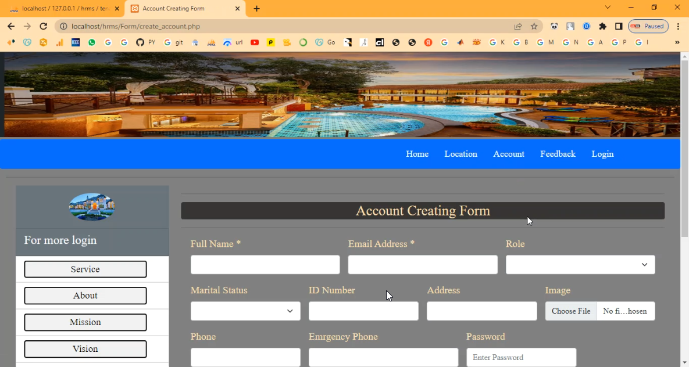Open the YouTube bookmark icon
Image resolution: width=689 pixels, height=367 pixels.
(255, 42)
